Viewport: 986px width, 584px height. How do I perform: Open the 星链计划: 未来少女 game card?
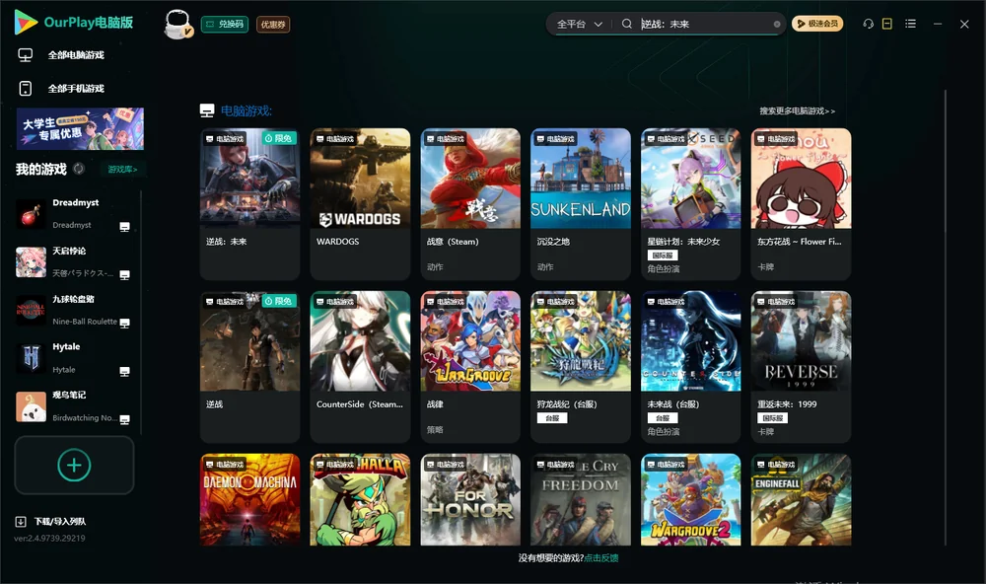coord(690,204)
